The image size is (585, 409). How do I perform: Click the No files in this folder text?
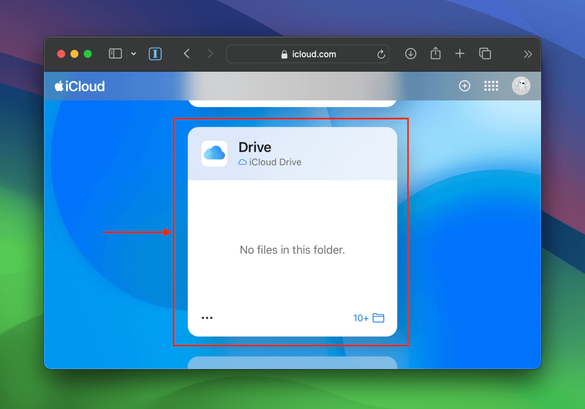(292, 250)
